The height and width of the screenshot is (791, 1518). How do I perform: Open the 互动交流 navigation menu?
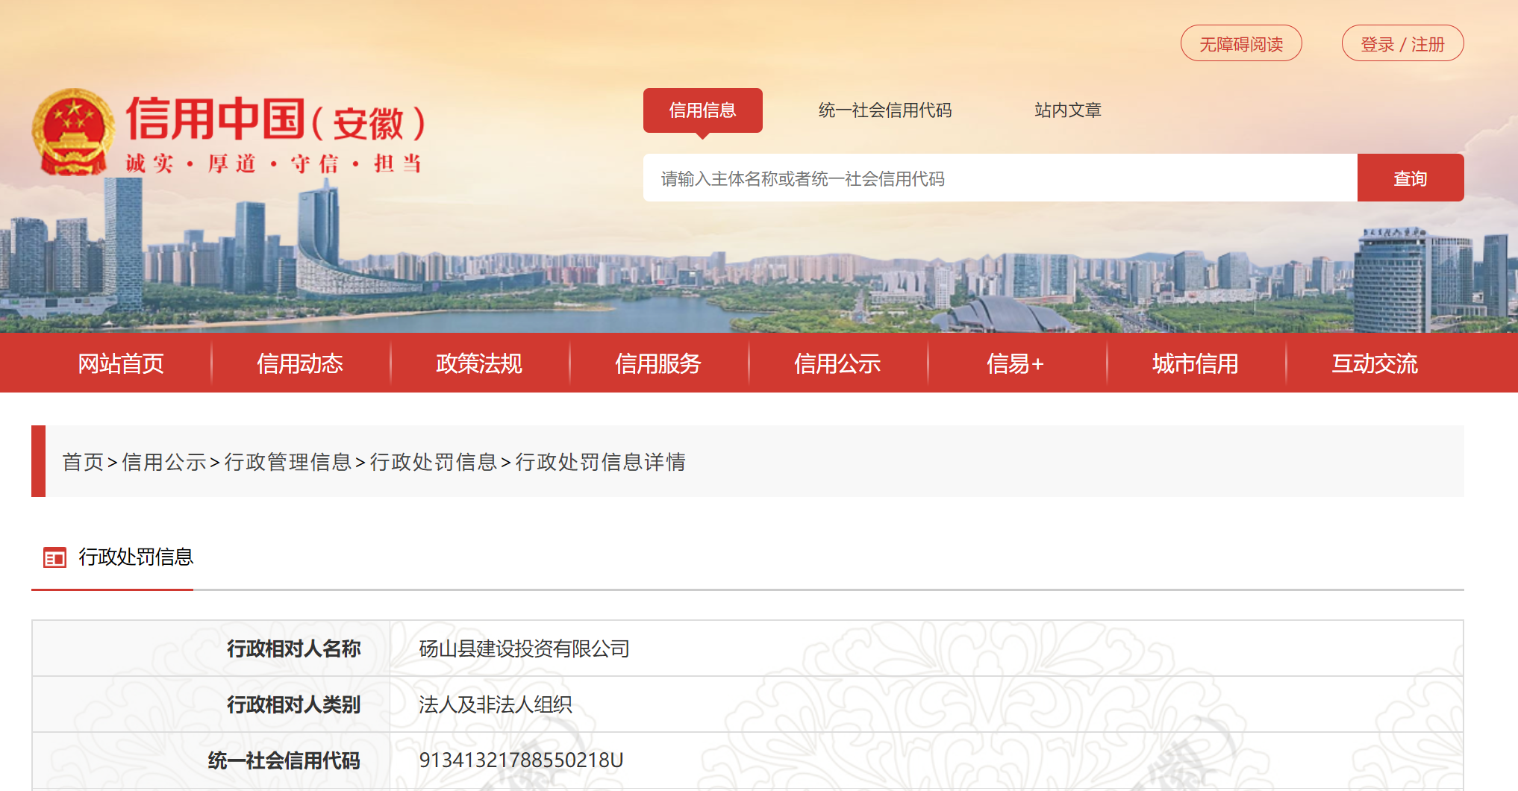point(1375,363)
